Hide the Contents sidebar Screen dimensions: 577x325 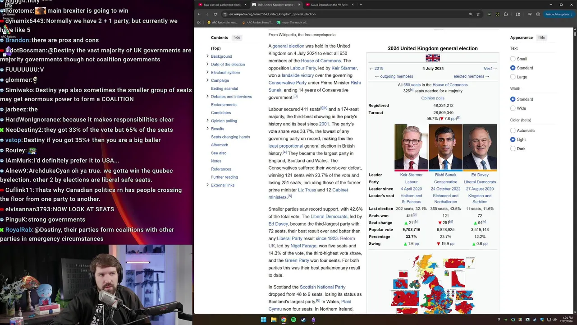237,37
